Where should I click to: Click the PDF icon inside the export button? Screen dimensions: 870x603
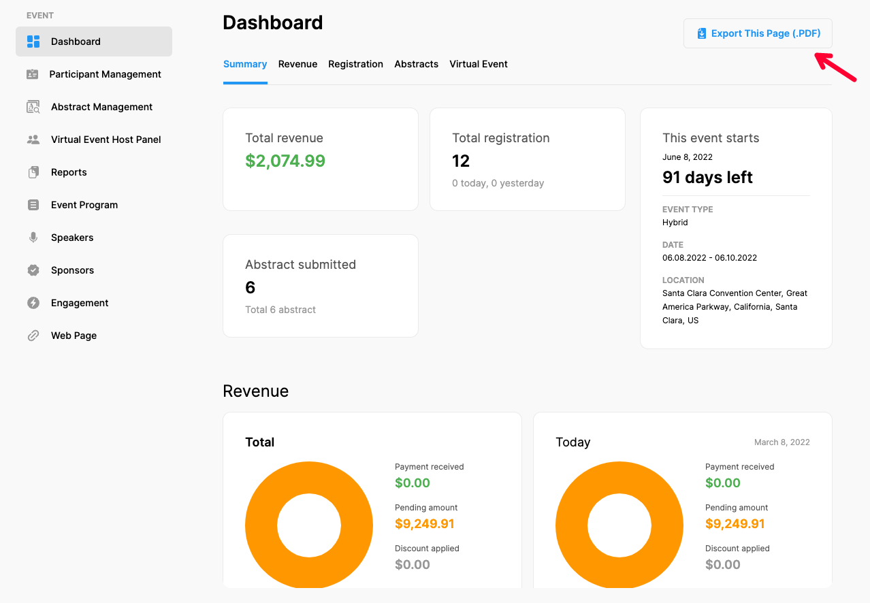(700, 33)
